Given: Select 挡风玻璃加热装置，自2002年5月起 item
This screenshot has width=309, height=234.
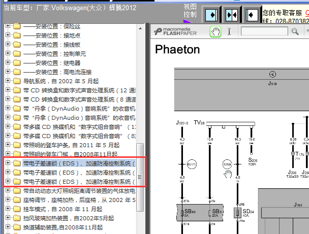Looking at the screenshot, I should click(69, 218).
